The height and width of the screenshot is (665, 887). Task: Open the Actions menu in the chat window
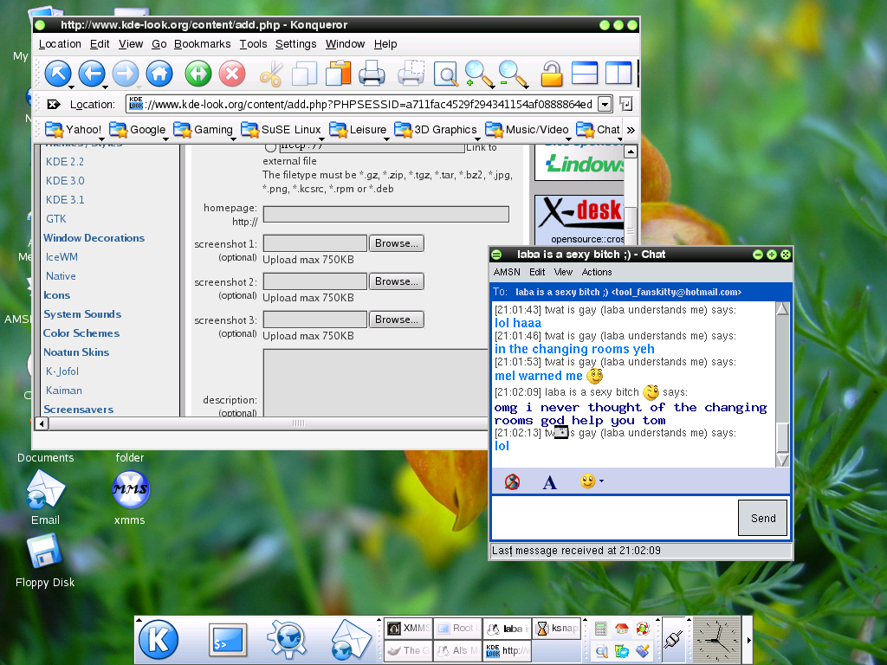tap(597, 272)
